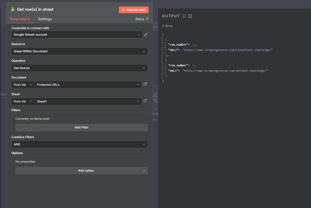Click the Google Sheets node icon
Viewport: 311px width, 208px height.
click(x=13, y=9)
